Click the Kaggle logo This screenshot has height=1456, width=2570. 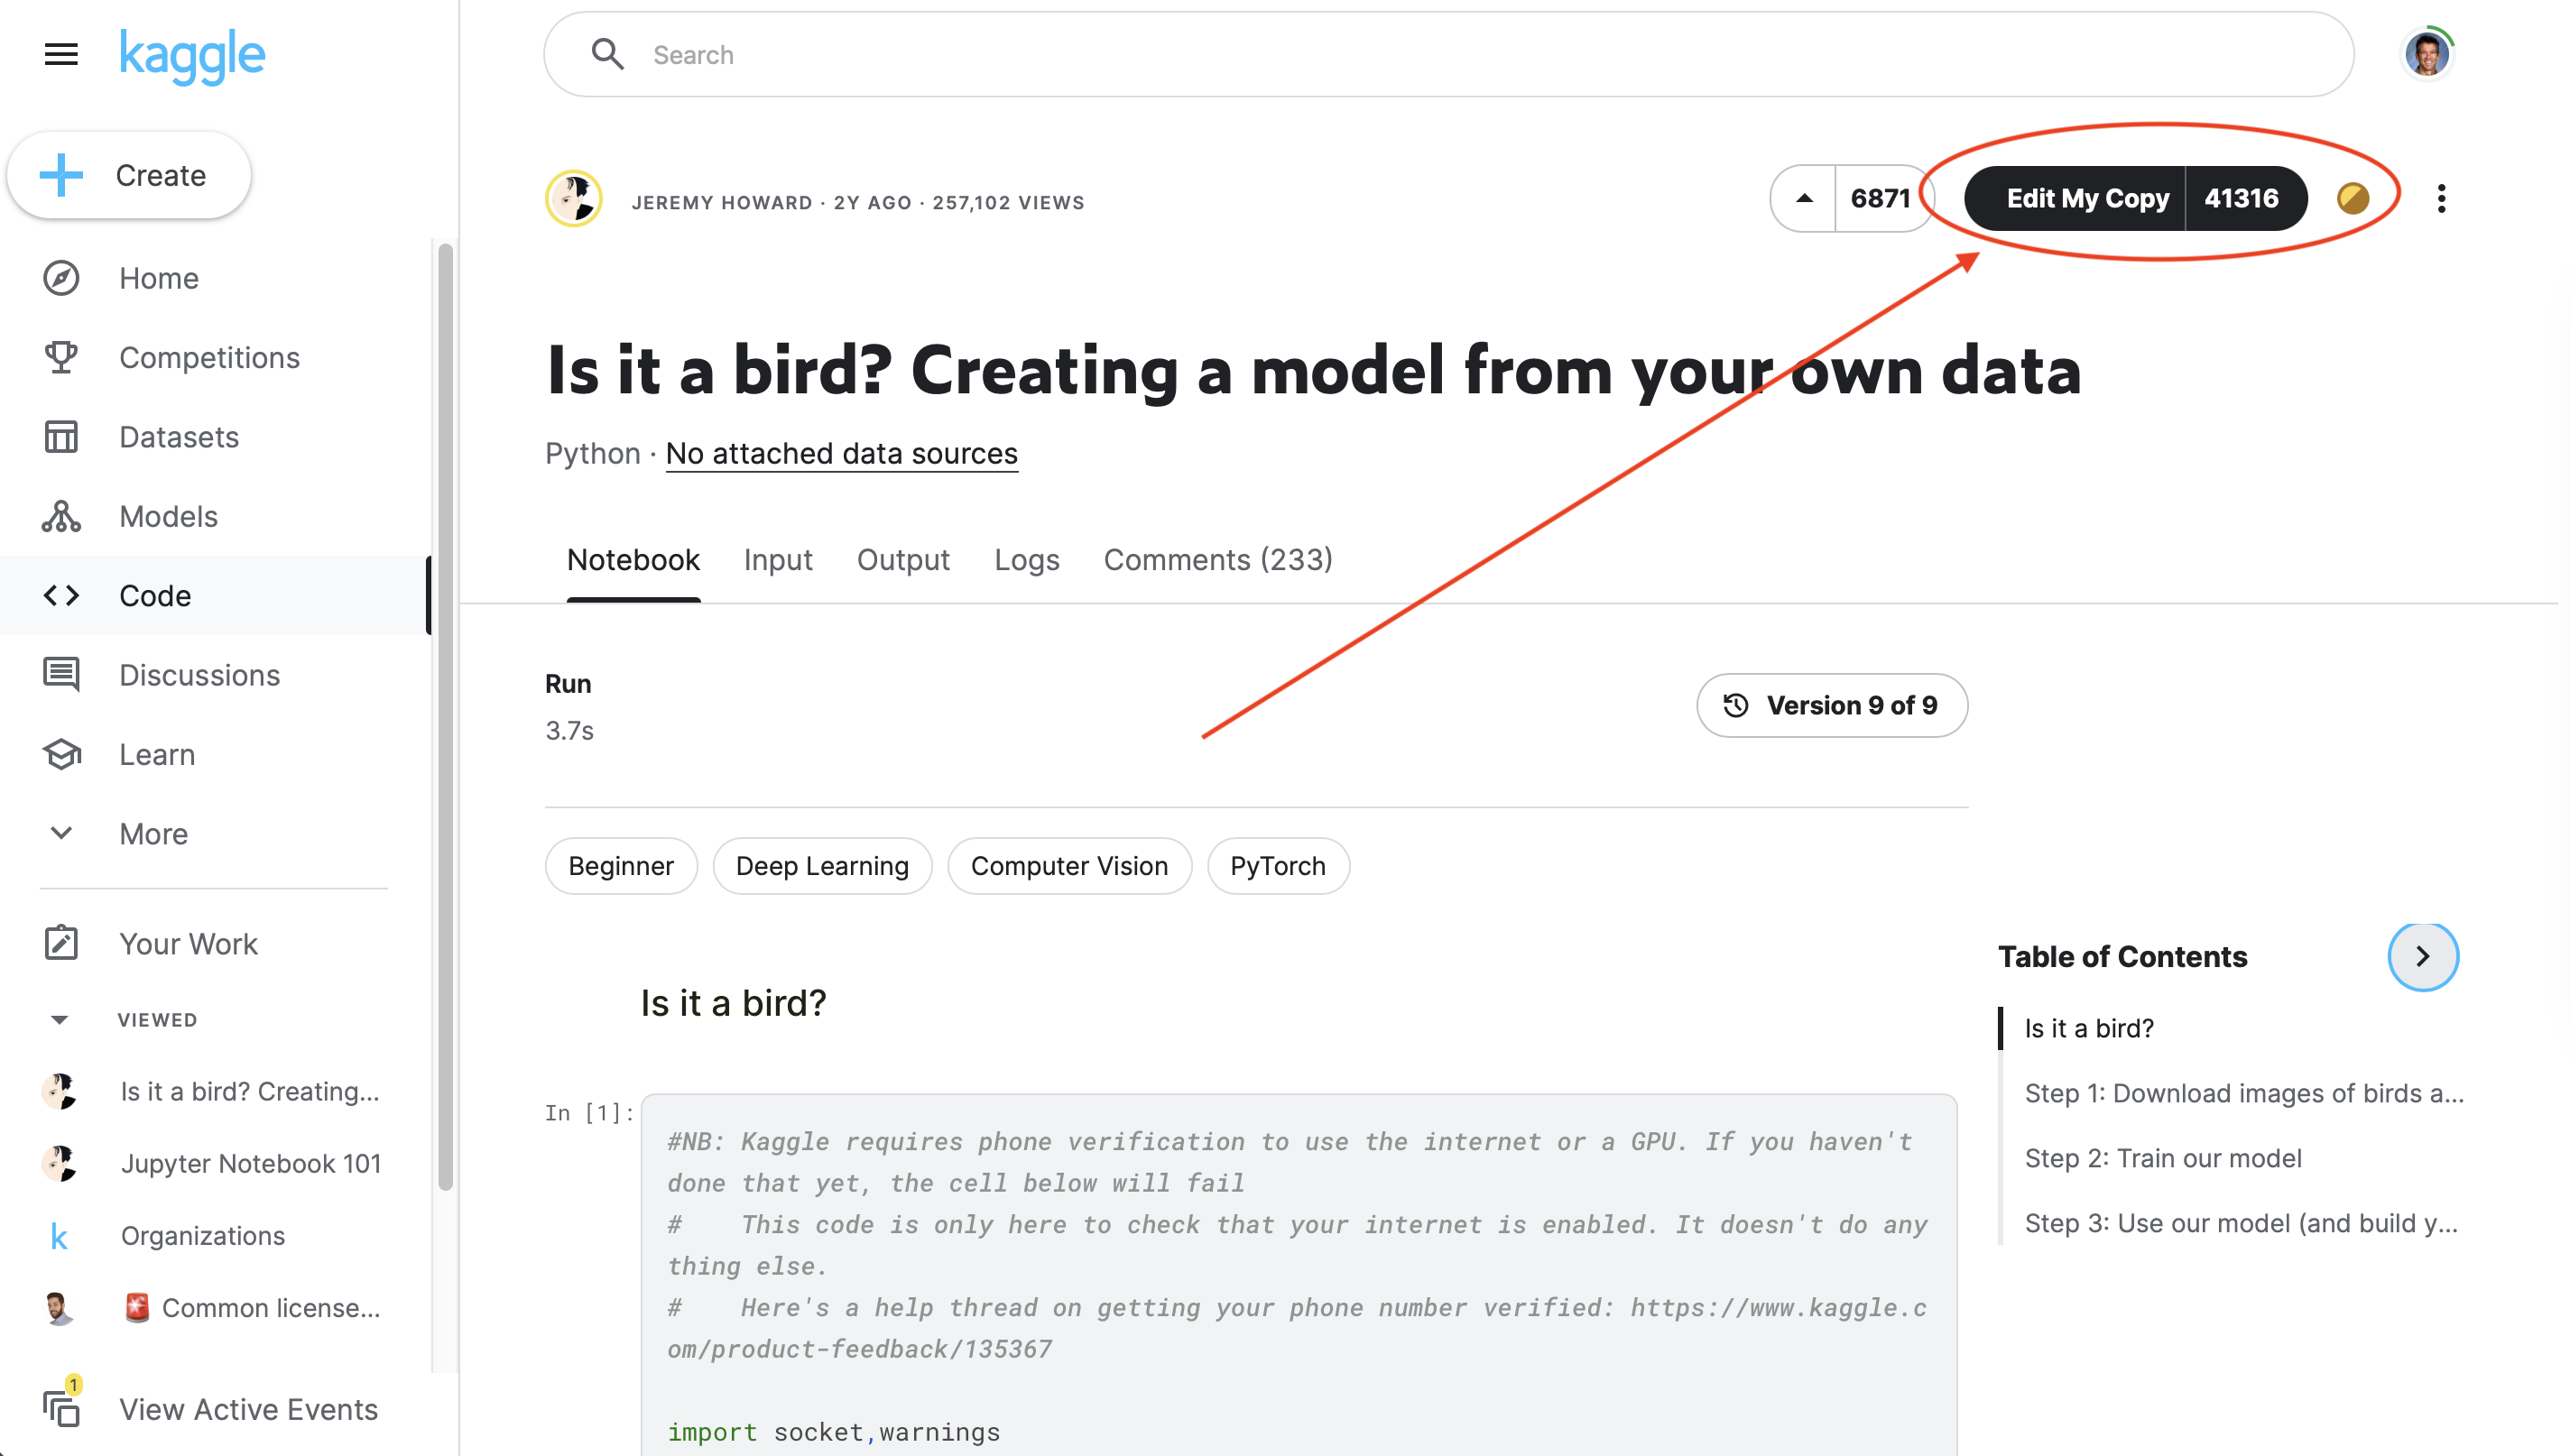[x=192, y=55]
